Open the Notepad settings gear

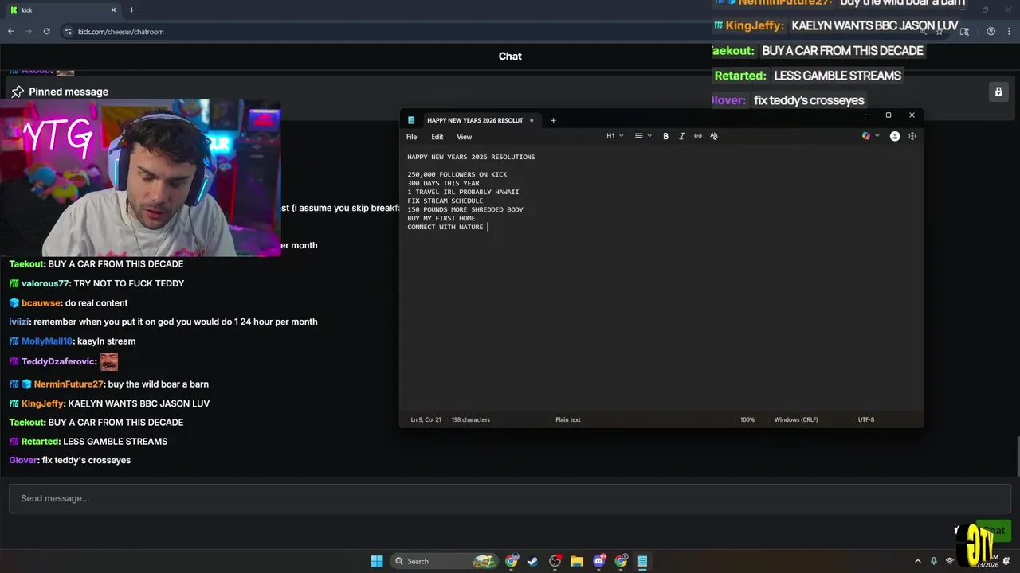912,136
